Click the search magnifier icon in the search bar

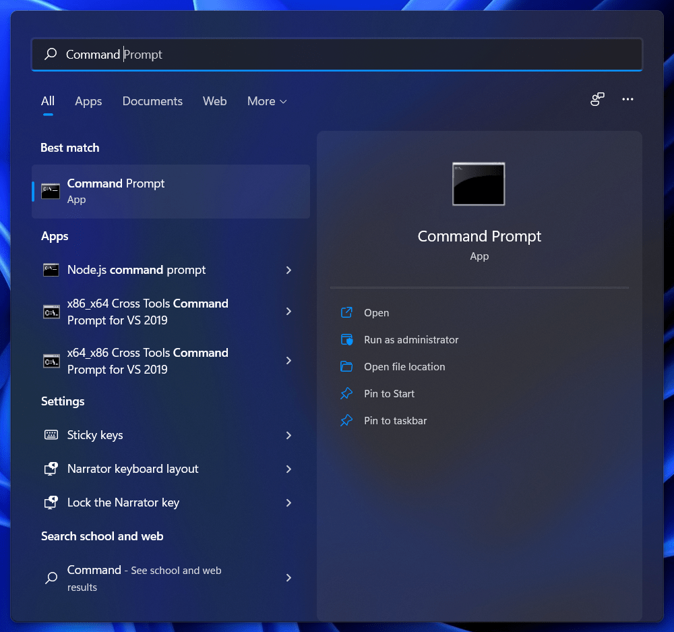[50, 54]
